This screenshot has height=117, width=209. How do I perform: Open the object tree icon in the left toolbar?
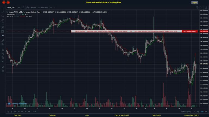[3, 67]
